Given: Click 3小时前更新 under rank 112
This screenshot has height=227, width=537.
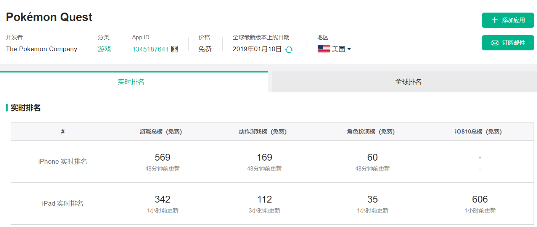Looking at the screenshot, I should (x=264, y=210).
